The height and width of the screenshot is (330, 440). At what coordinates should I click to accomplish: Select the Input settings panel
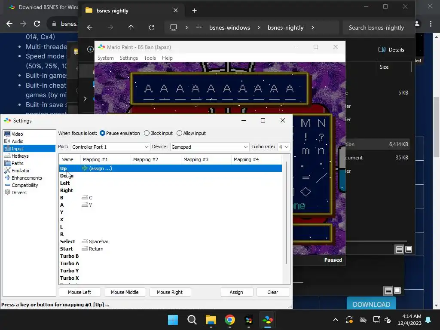(29, 148)
